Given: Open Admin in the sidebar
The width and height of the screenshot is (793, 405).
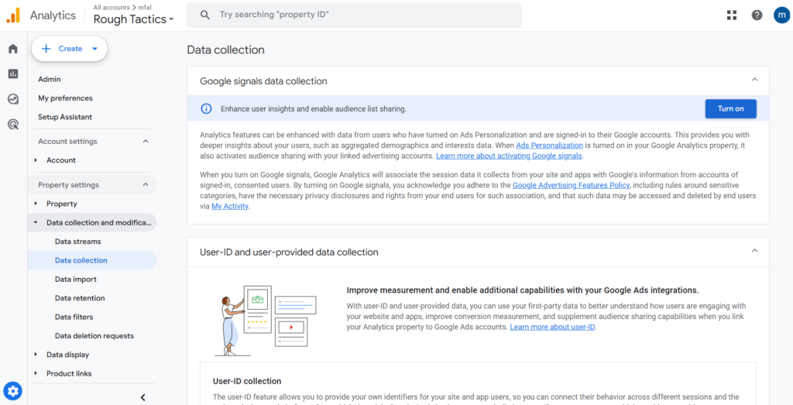Looking at the screenshot, I should pos(50,80).
